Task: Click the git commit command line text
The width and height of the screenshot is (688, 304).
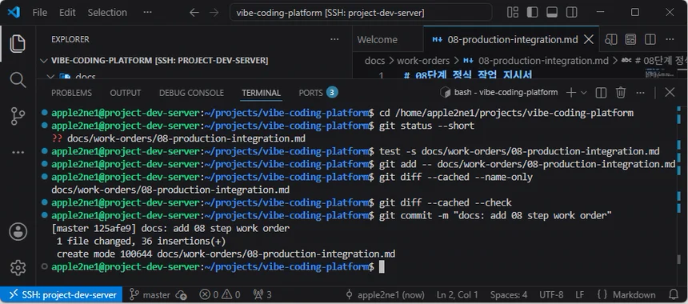Action: pos(495,215)
